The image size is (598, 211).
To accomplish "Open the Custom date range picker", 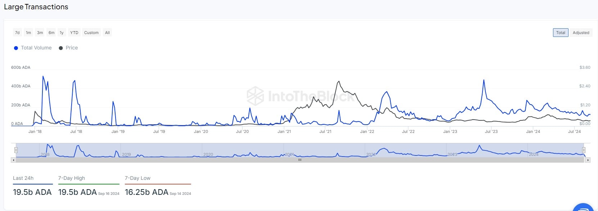I will (91, 33).
